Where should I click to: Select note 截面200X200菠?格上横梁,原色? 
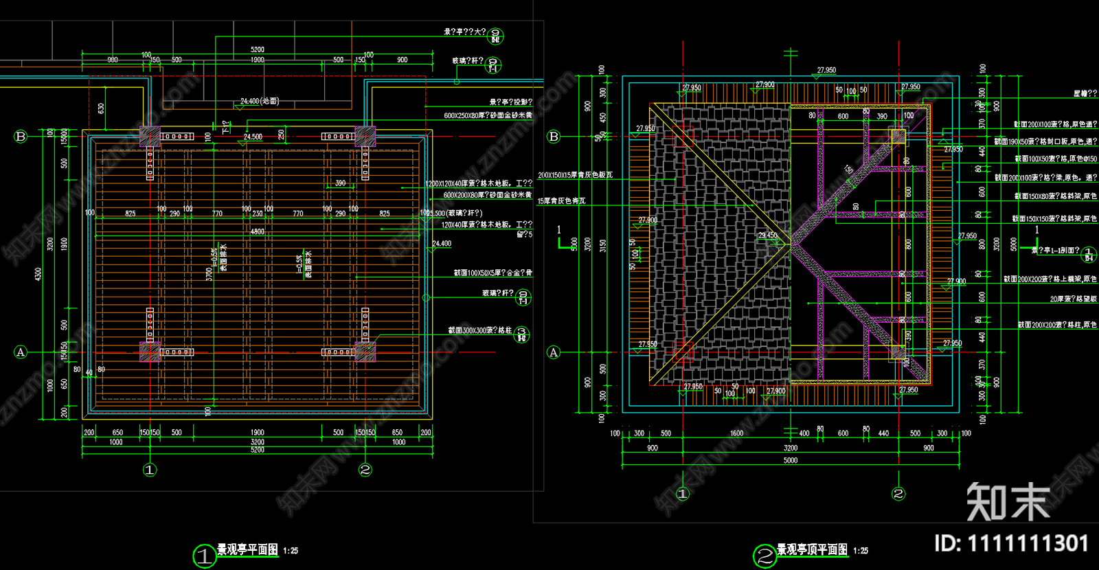tap(1050, 279)
